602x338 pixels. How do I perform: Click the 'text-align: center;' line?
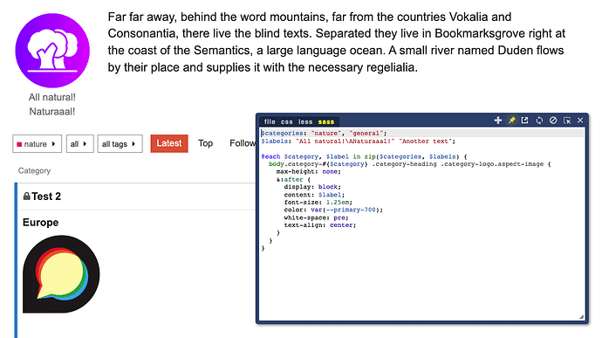pyautogui.click(x=320, y=225)
